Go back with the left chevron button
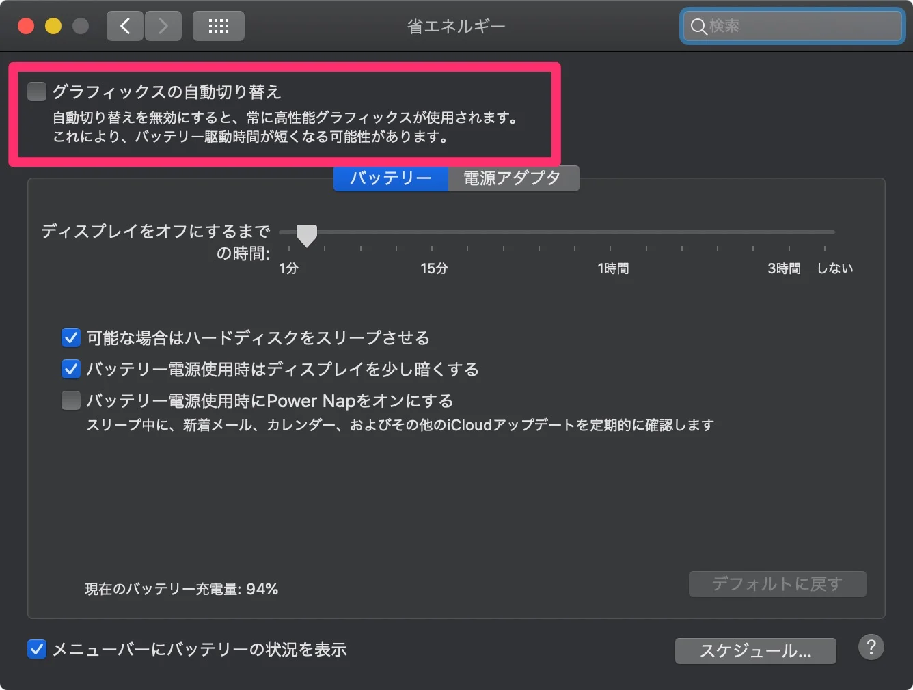 tap(125, 26)
